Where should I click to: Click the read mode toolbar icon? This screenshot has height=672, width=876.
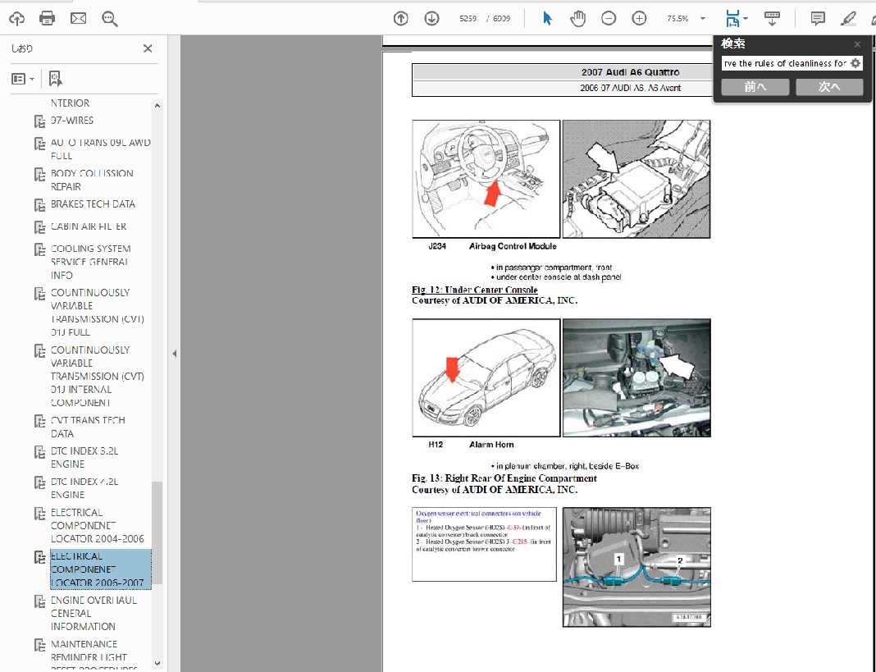point(772,18)
